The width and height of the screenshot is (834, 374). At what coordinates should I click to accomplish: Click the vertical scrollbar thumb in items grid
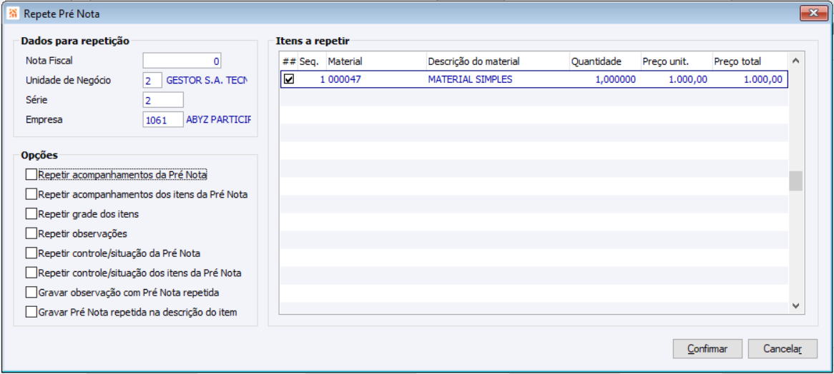(x=795, y=181)
